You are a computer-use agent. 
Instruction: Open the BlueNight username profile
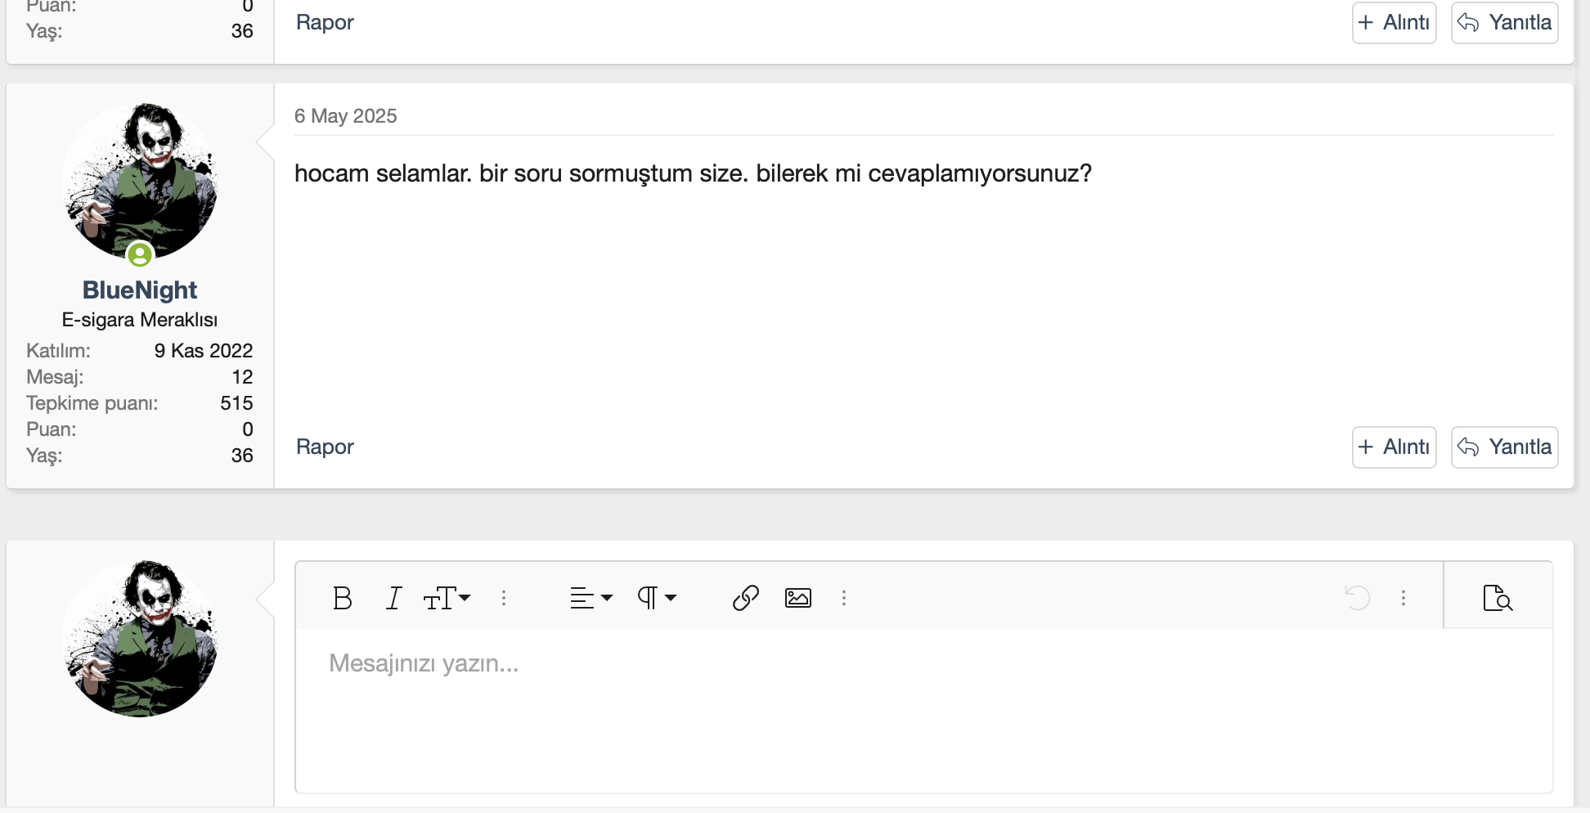(x=140, y=290)
